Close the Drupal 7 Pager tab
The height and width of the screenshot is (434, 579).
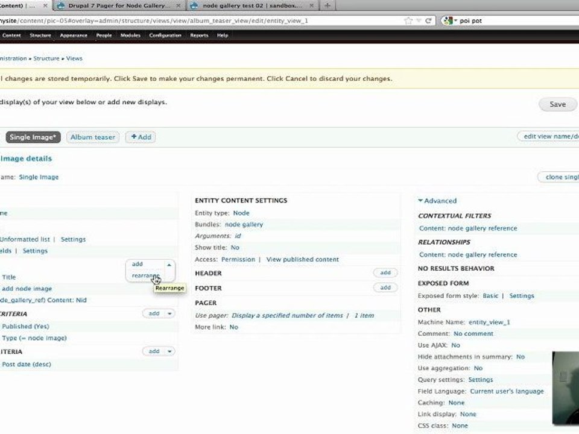click(179, 6)
